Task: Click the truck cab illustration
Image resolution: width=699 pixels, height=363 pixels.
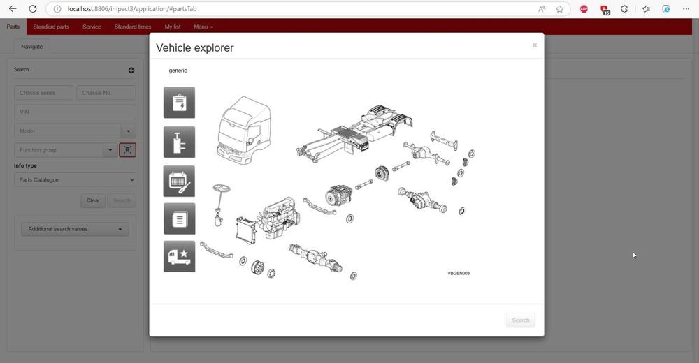Action: [244, 130]
